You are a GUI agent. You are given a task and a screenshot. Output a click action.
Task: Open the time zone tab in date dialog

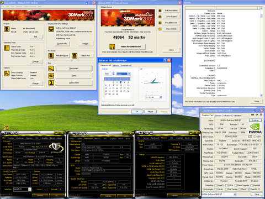(x=116, y=66)
